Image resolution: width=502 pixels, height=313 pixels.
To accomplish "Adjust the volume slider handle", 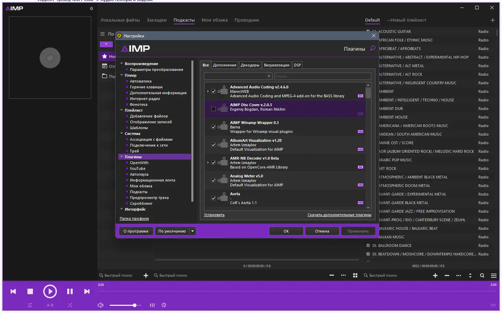I will click(x=134, y=305).
